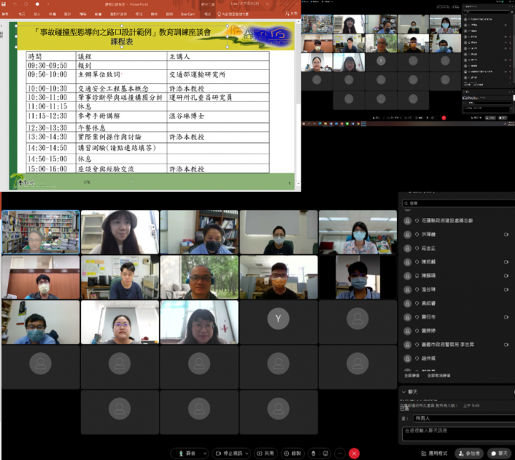Click the red leave meeting button

[354, 453]
